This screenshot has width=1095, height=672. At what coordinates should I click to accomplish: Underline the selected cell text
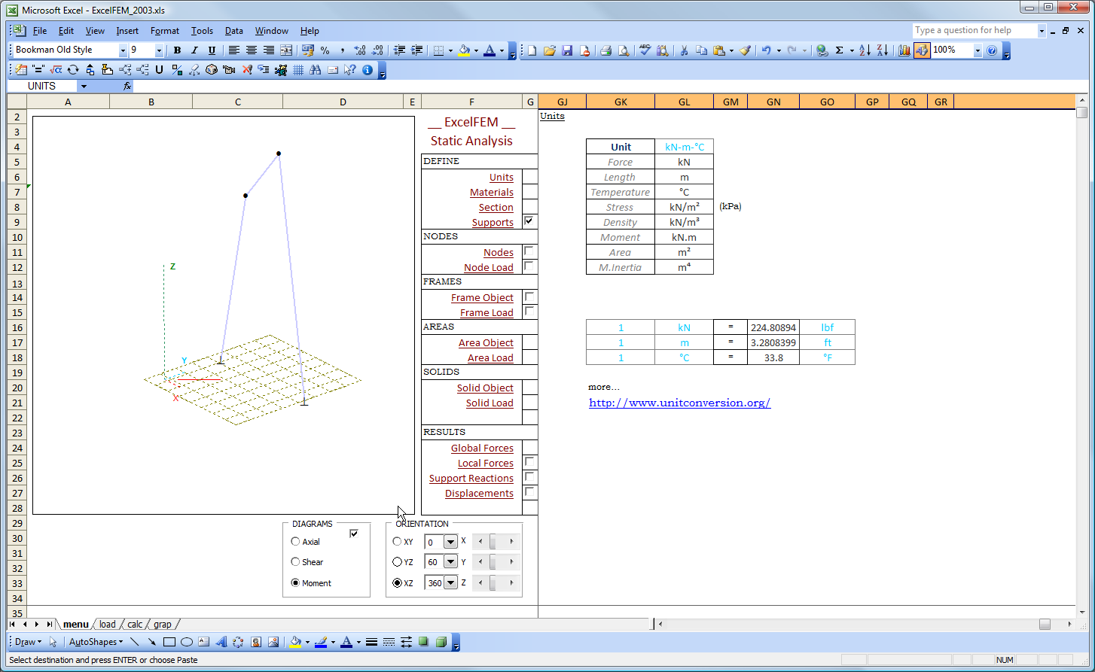click(x=212, y=50)
